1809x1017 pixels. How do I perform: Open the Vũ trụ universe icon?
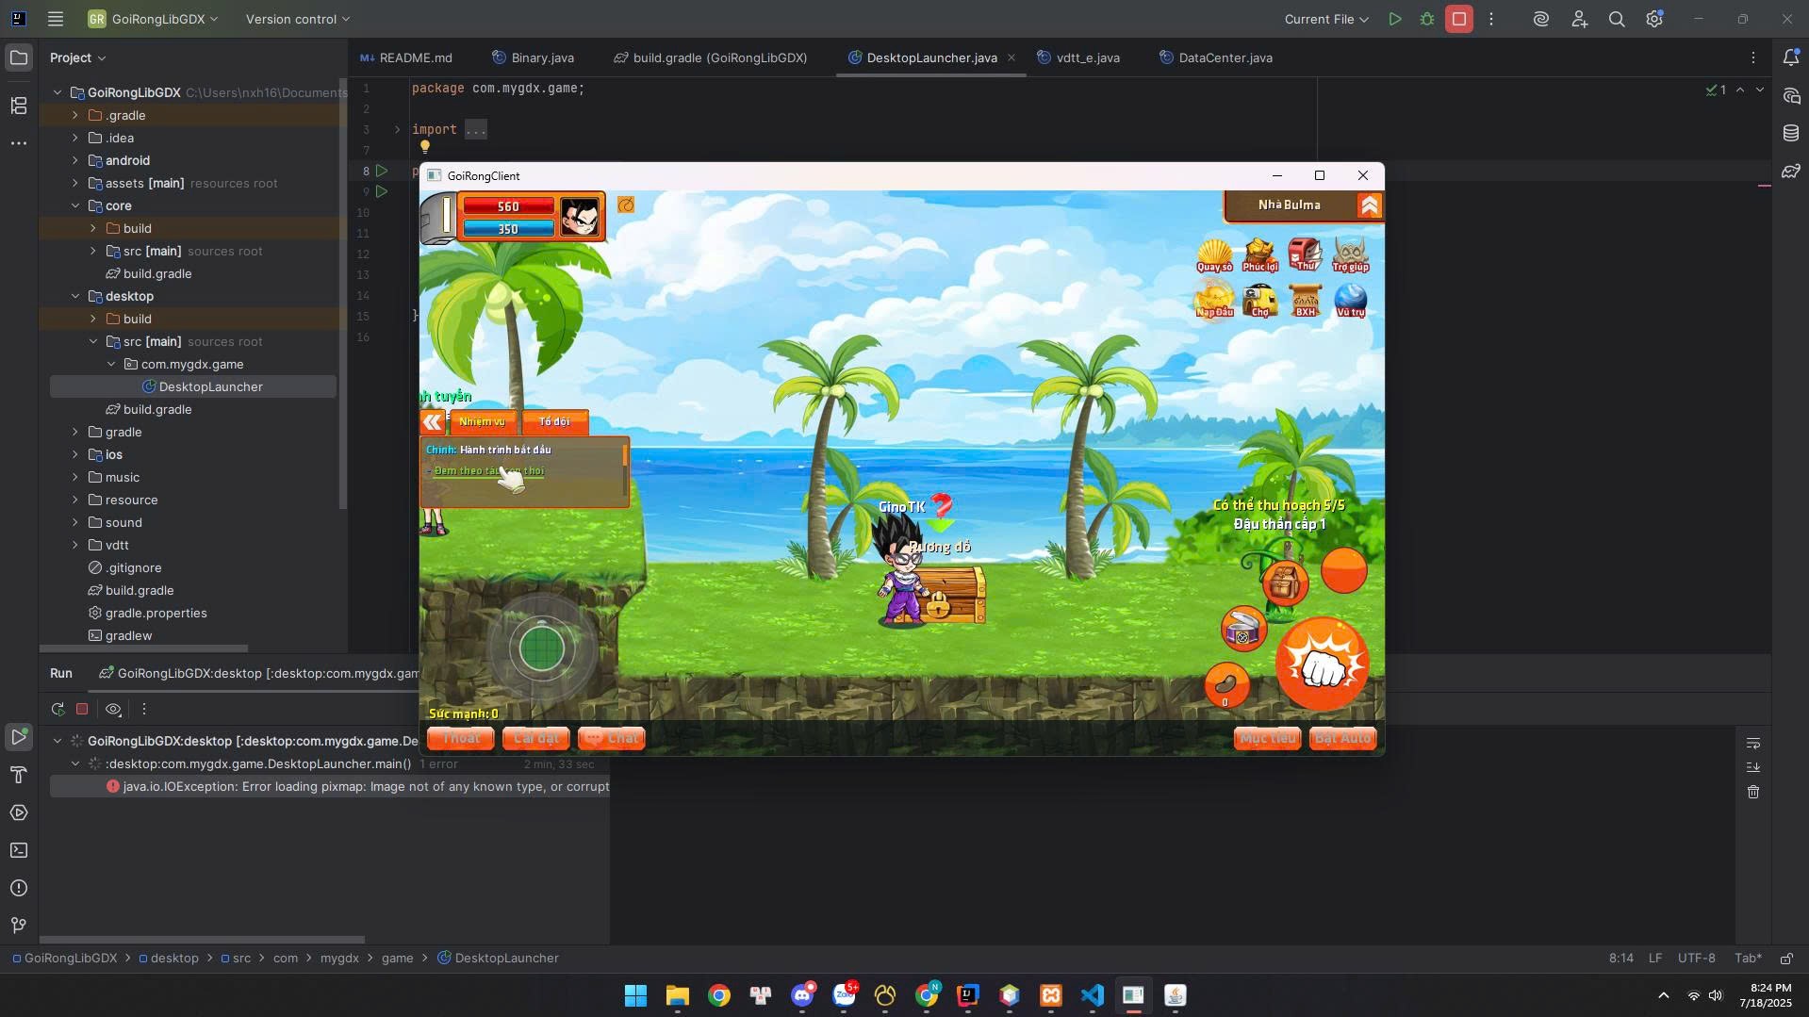click(x=1351, y=301)
